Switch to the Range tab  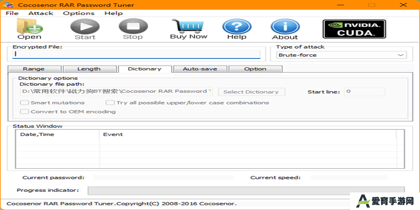34,69
